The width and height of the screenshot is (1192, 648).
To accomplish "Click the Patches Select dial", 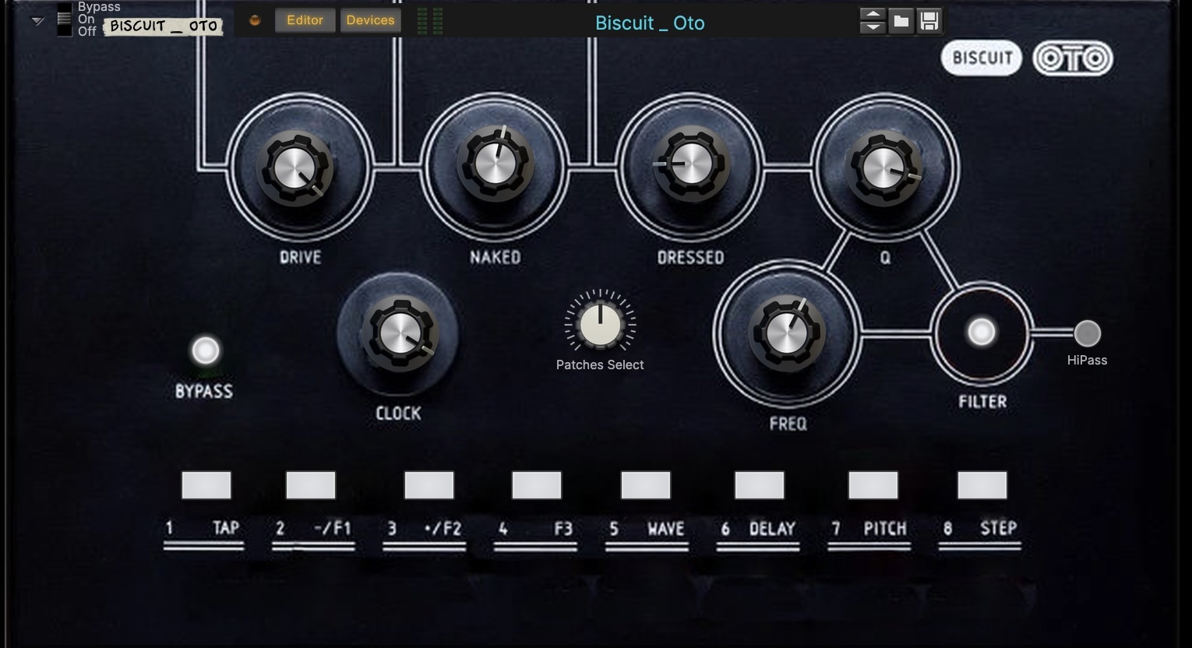I will 600,322.
